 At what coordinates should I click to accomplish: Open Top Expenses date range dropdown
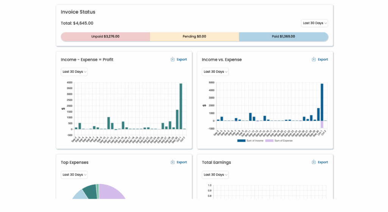(x=74, y=175)
